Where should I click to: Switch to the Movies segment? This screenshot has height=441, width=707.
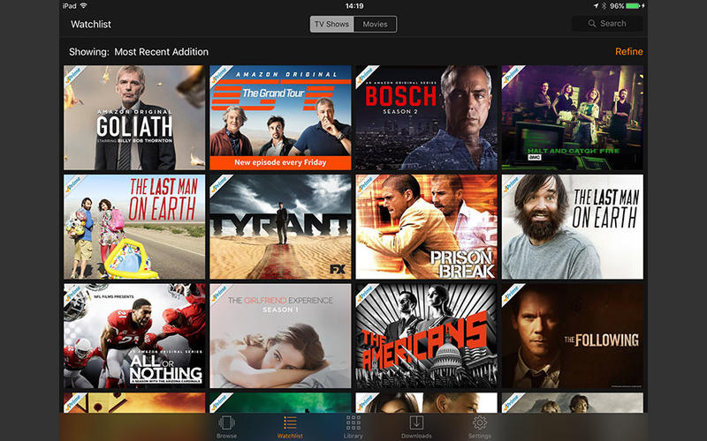tap(375, 25)
